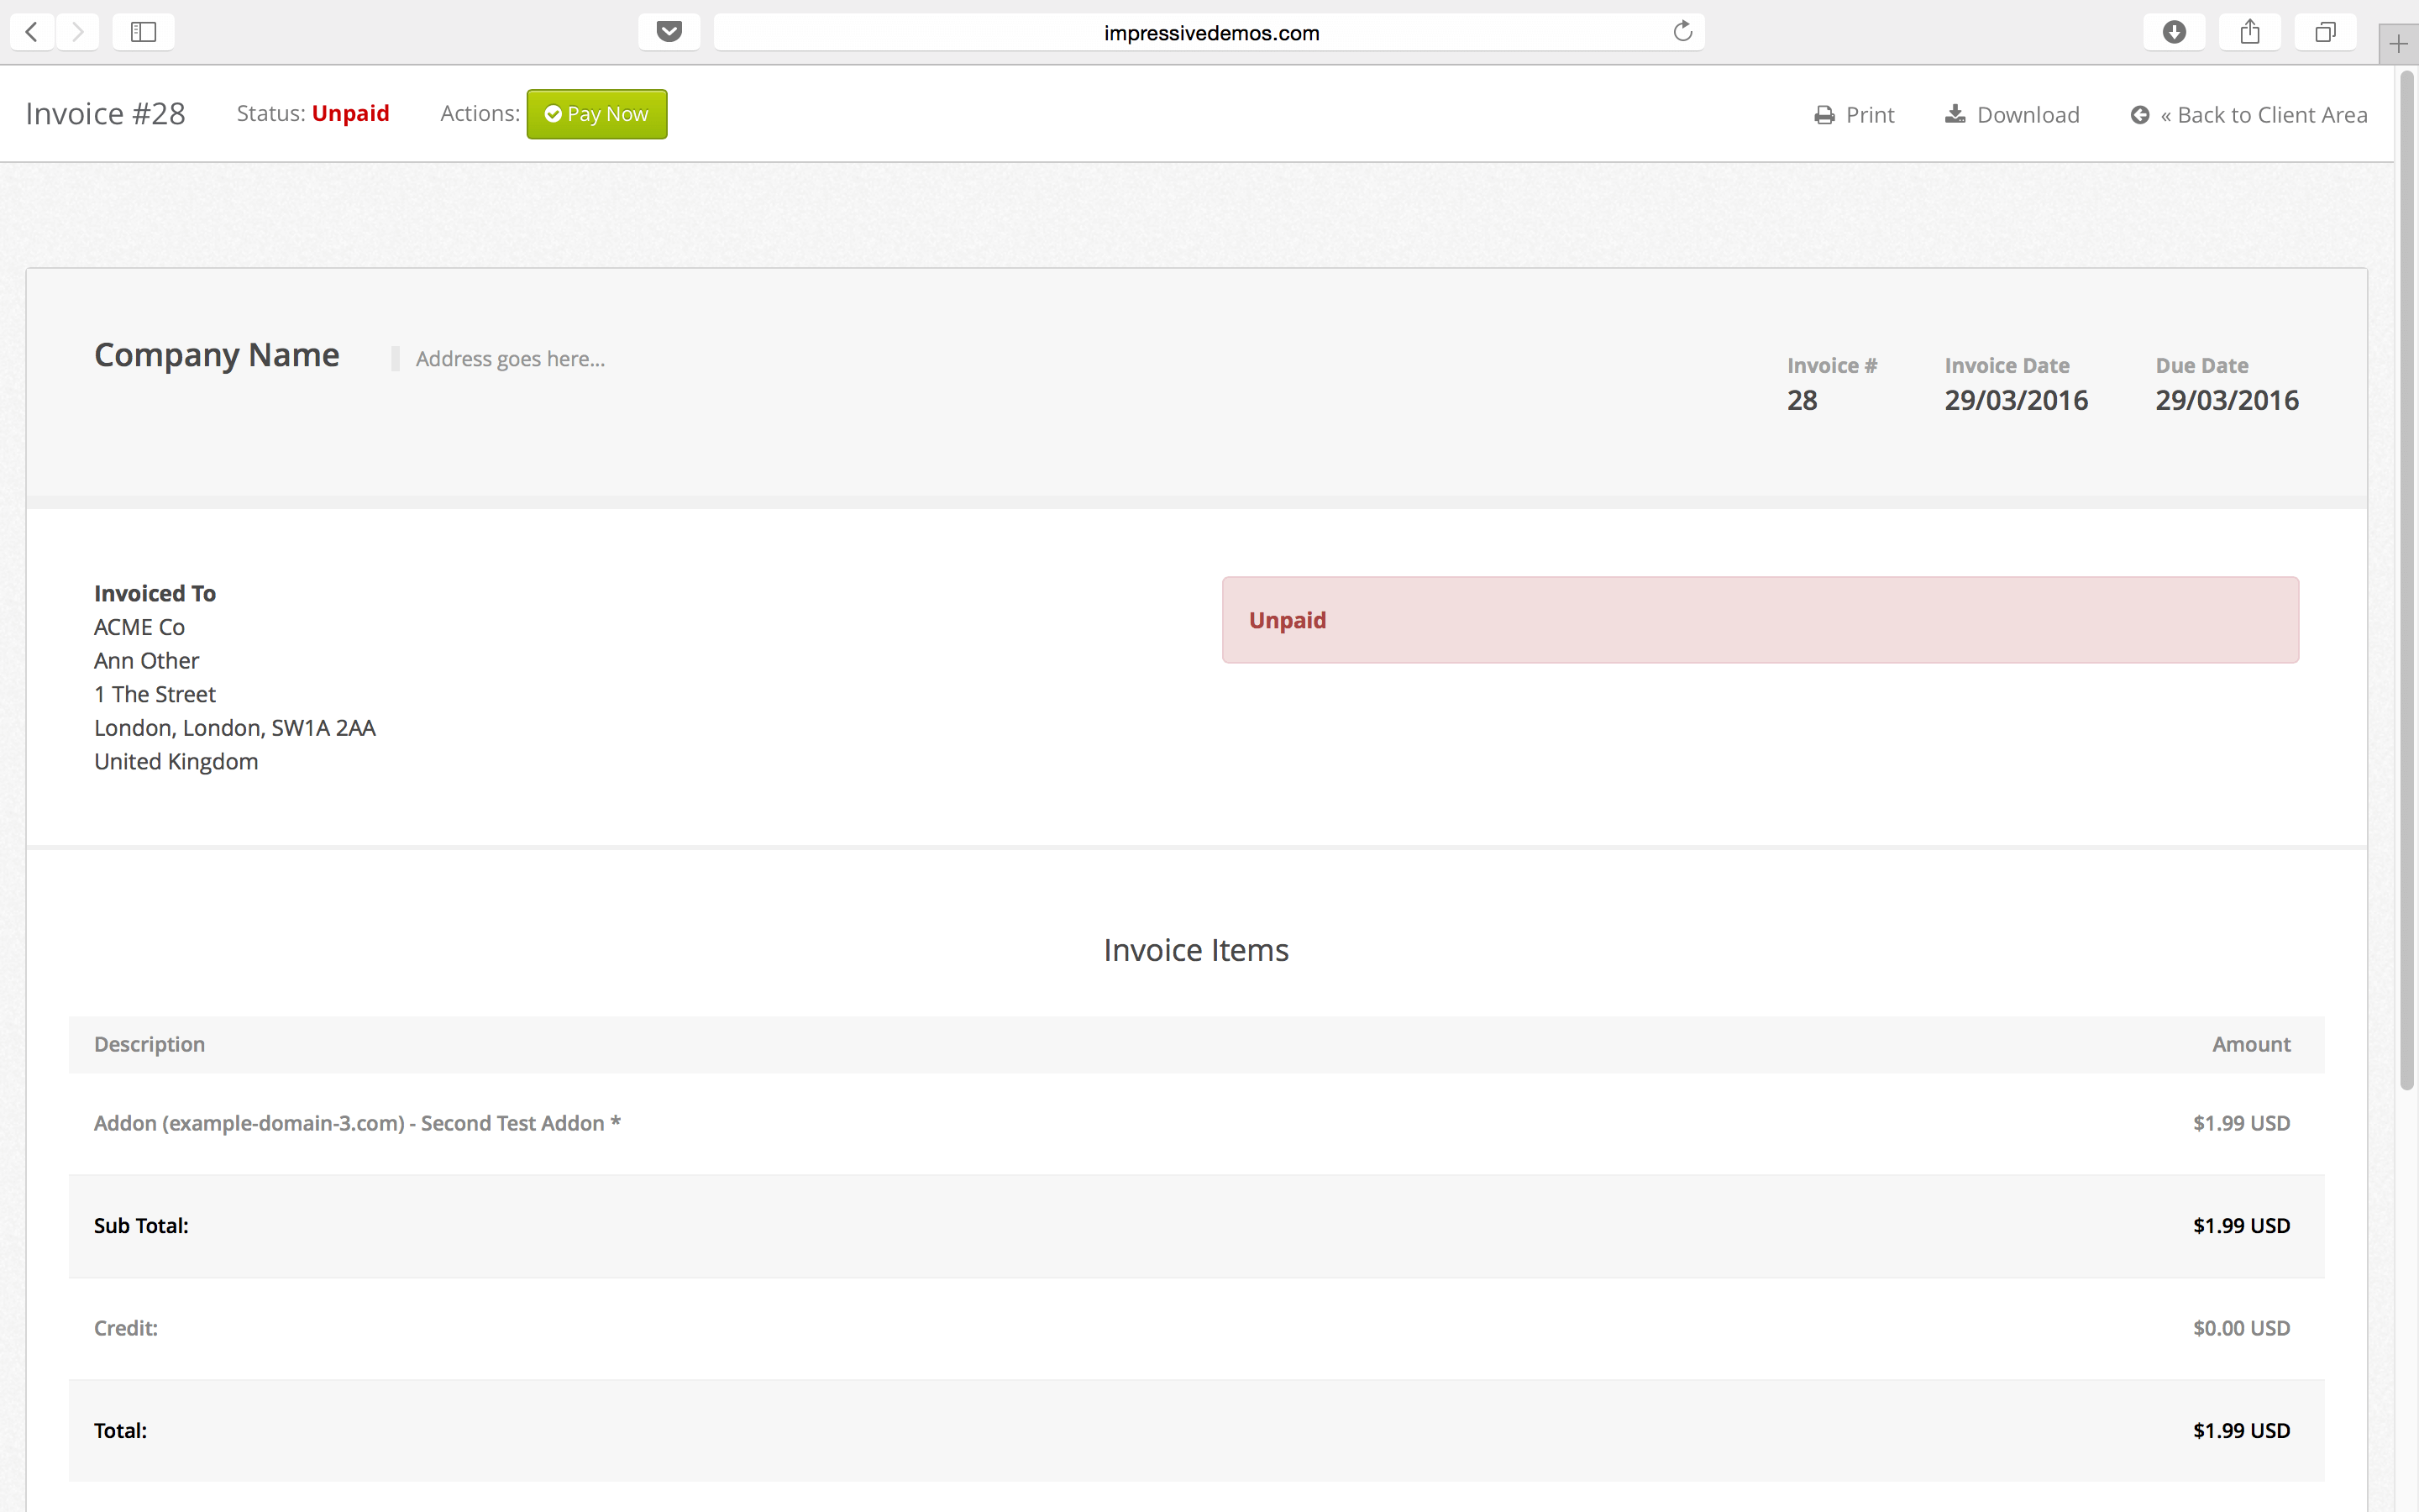Click the Total amount $1.99 USD
2419x1512 pixels.
pos(2241,1431)
